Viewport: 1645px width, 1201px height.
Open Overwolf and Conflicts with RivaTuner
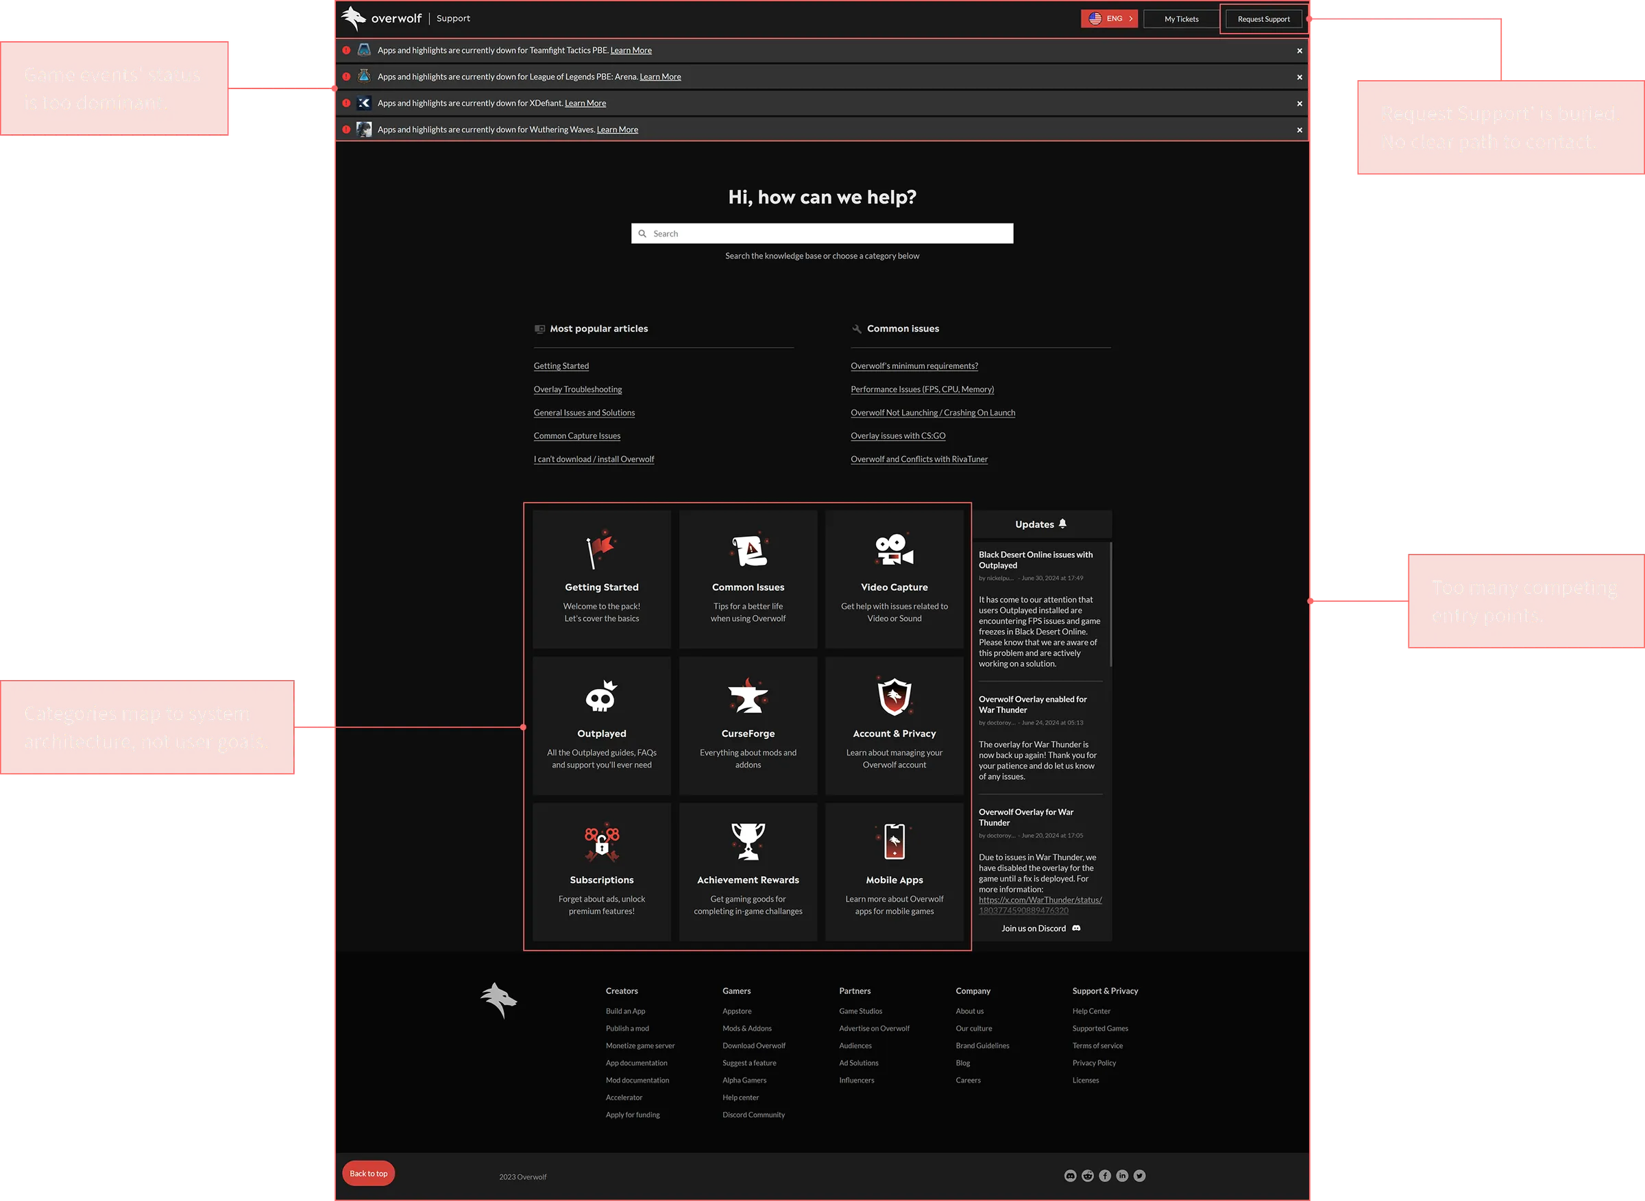919,459
